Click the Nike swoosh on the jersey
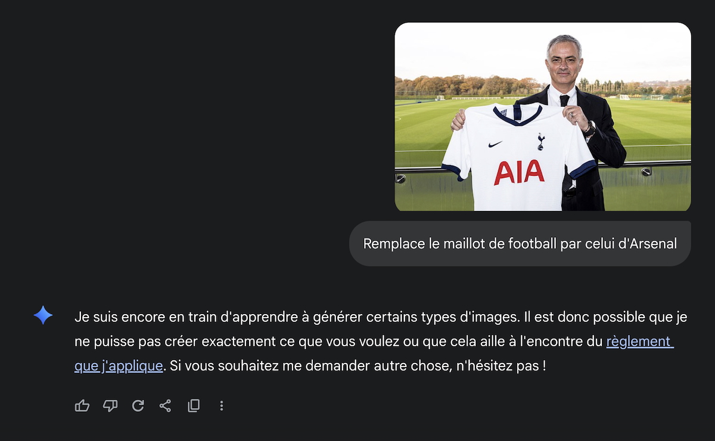 point(495,144)
